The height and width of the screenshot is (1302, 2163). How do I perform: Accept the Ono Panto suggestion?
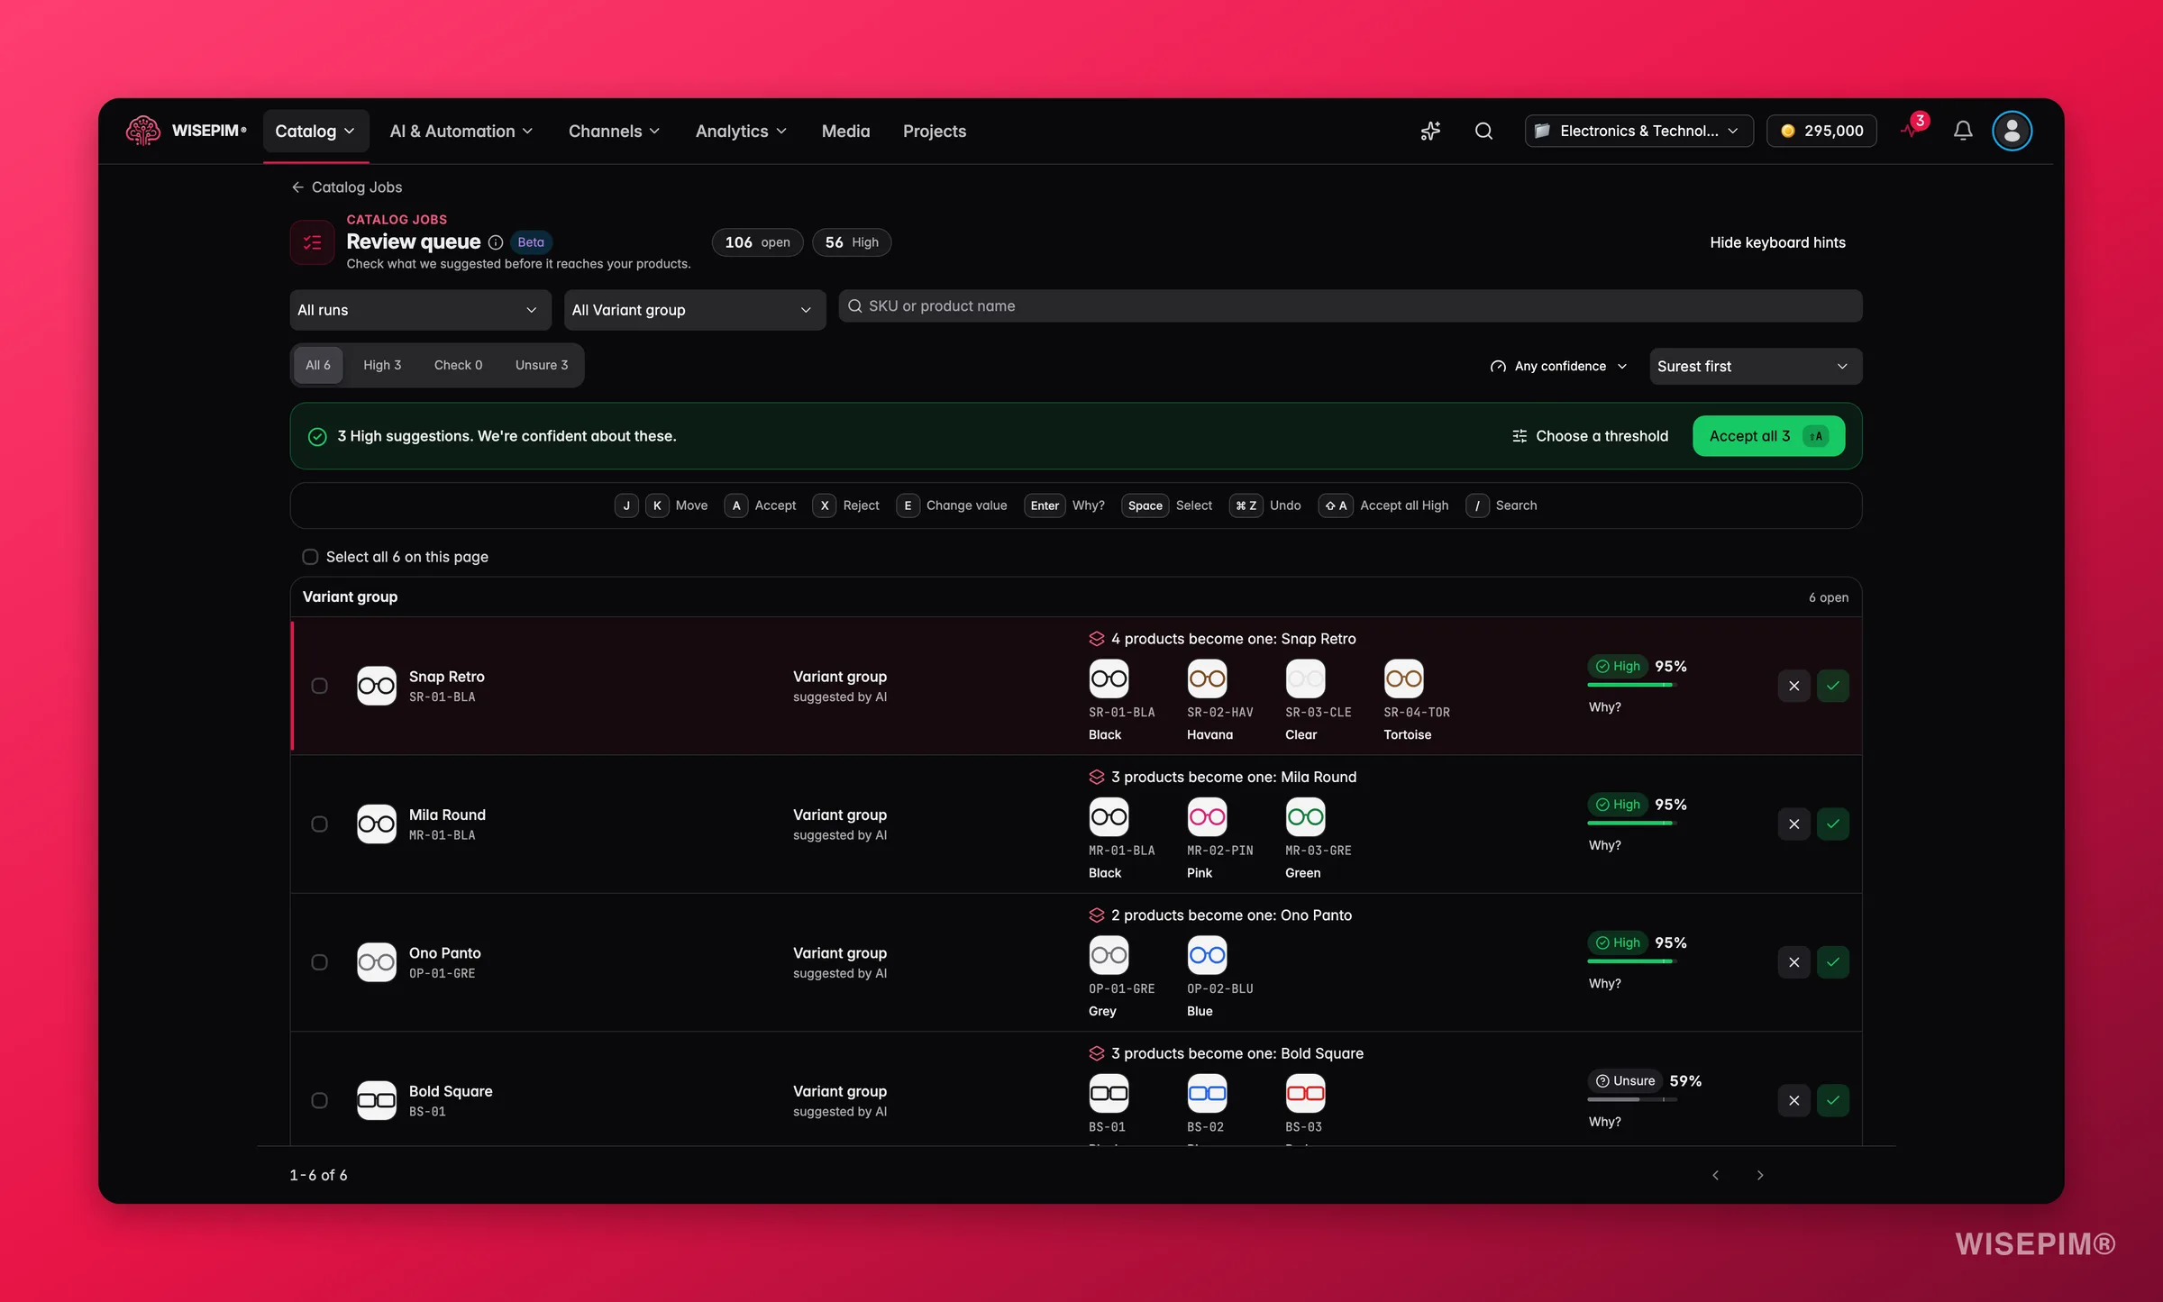tap(1832, 962)
